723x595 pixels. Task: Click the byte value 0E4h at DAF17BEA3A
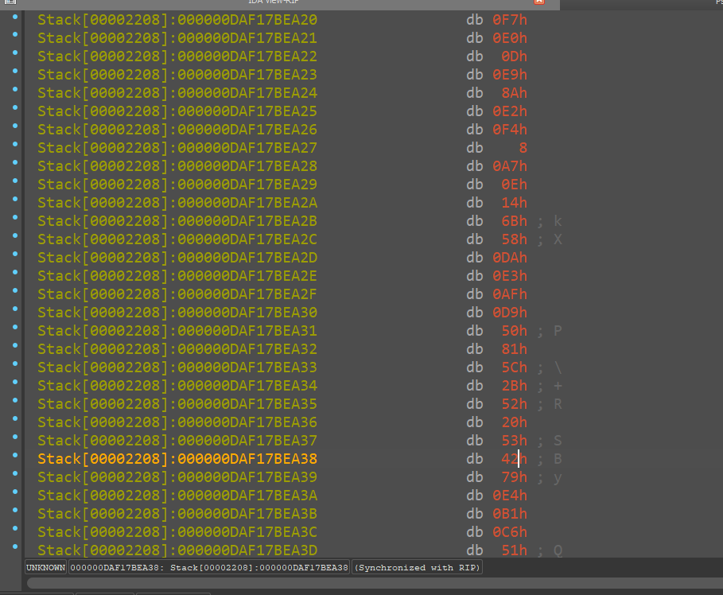(x=510, y=496)
